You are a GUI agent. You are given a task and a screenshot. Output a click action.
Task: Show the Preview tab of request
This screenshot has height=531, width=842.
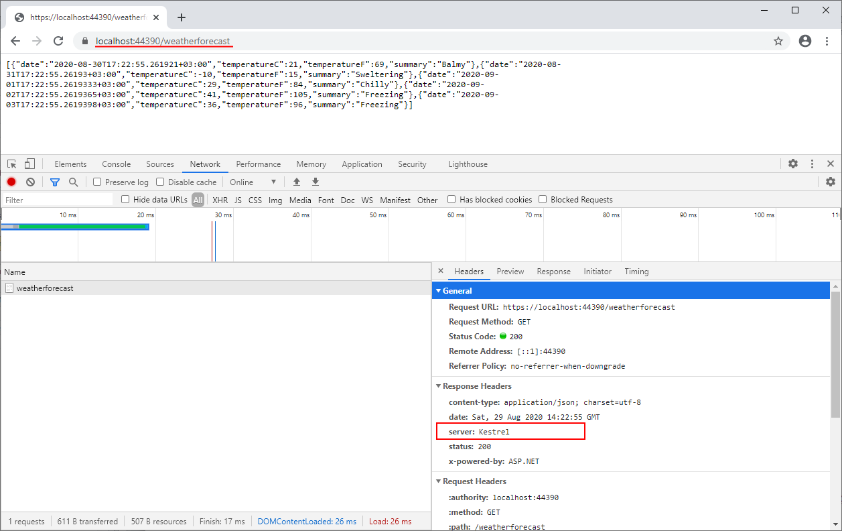(x=510, y=271)
